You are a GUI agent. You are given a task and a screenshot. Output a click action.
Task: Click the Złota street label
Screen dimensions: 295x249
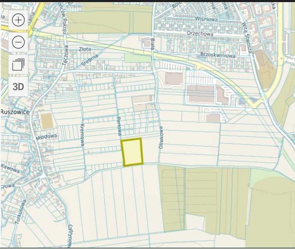point(85,49)
